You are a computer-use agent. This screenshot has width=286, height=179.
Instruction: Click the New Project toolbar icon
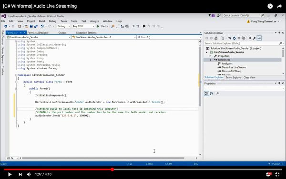pos(20,26)
